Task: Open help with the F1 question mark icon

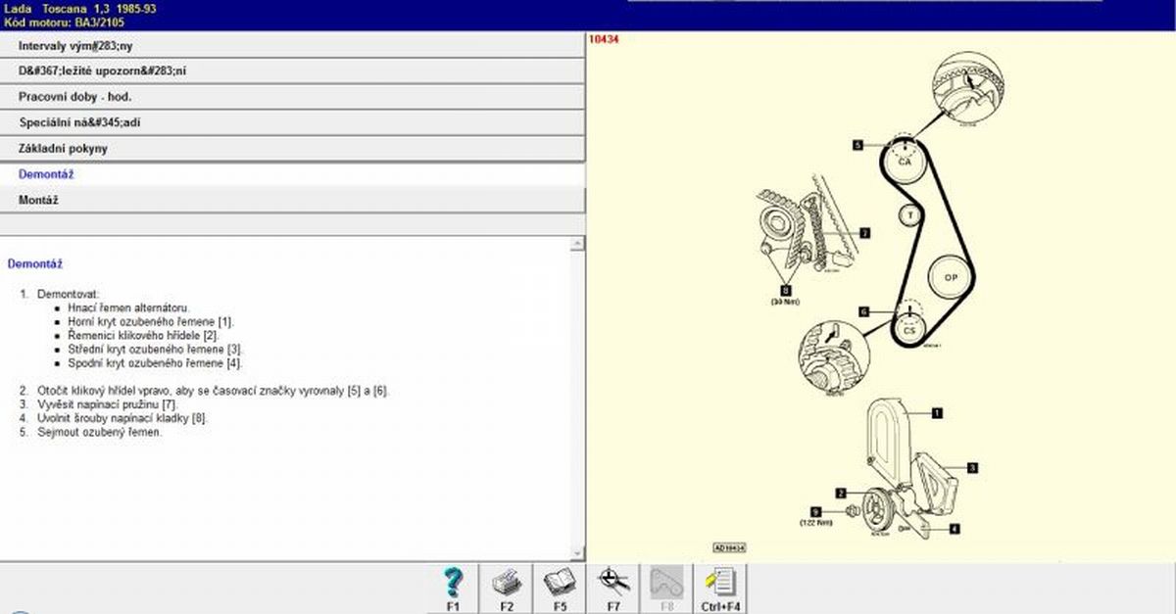Action: click(x=453, y=585)
